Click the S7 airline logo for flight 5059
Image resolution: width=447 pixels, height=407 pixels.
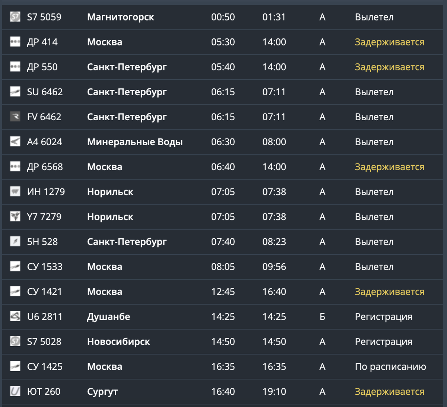pos(15,17)
